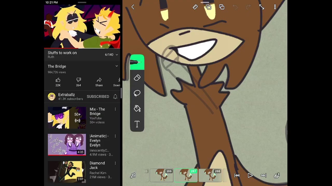
Task: Open the copy frame selection icon
Action: pyautogui.click(x=209, y=7)
